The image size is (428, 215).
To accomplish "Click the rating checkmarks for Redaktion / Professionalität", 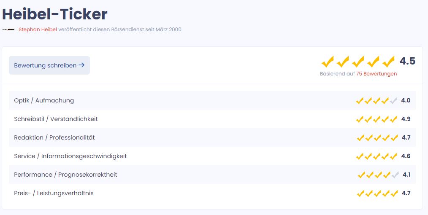I will [x=377, y=138].
